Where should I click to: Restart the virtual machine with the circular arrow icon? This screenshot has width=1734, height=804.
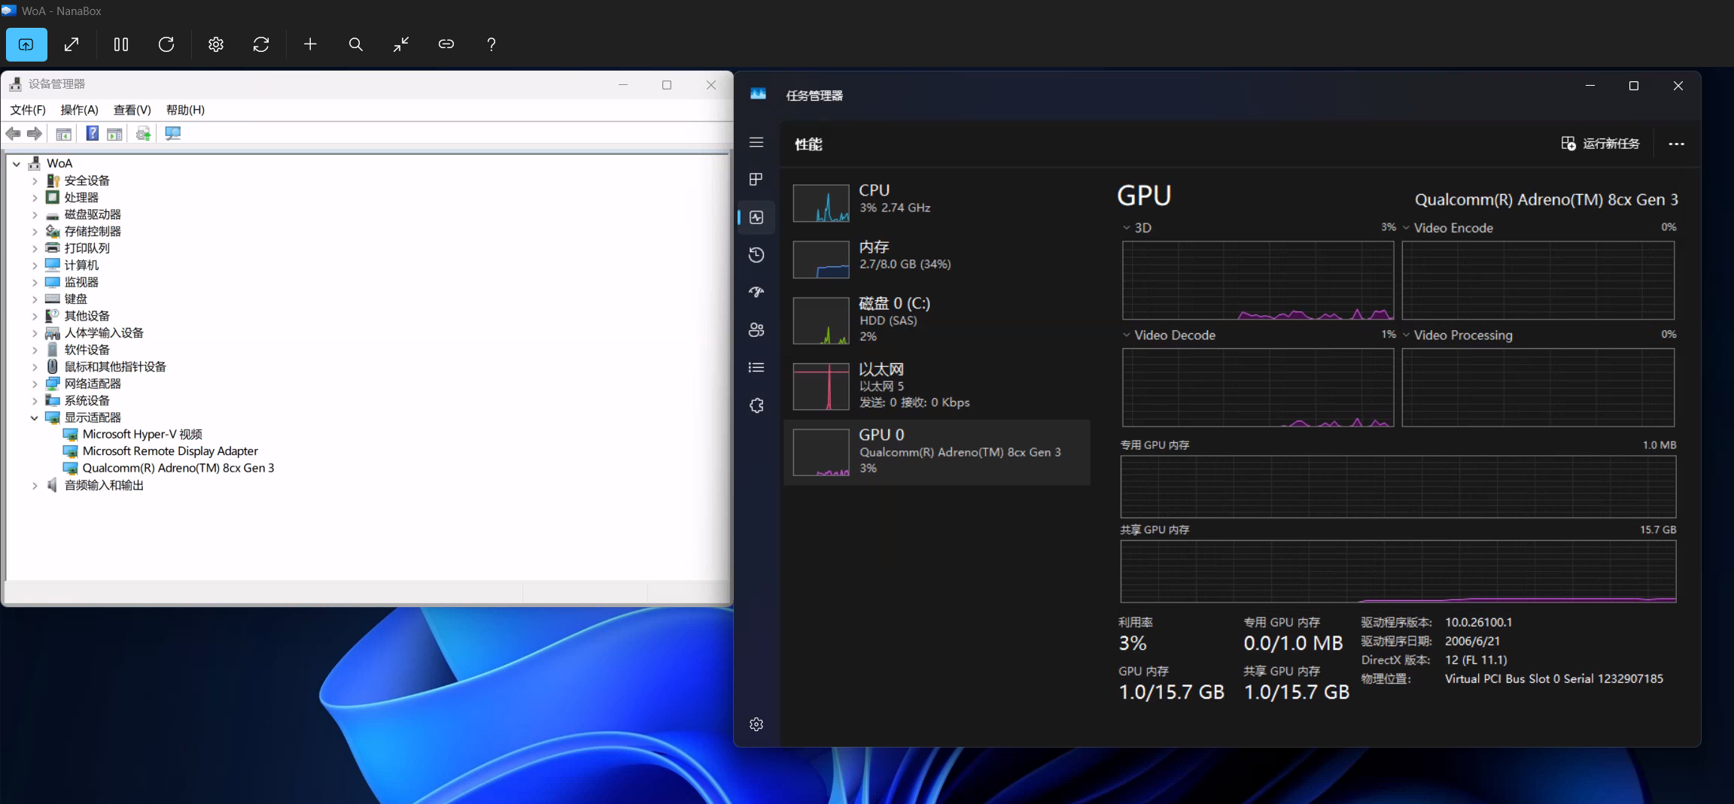pyautogui.click(x=166, y=44)
